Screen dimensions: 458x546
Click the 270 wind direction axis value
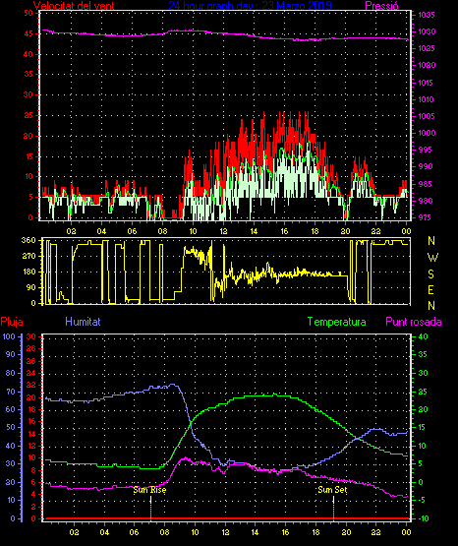[29, 257]
